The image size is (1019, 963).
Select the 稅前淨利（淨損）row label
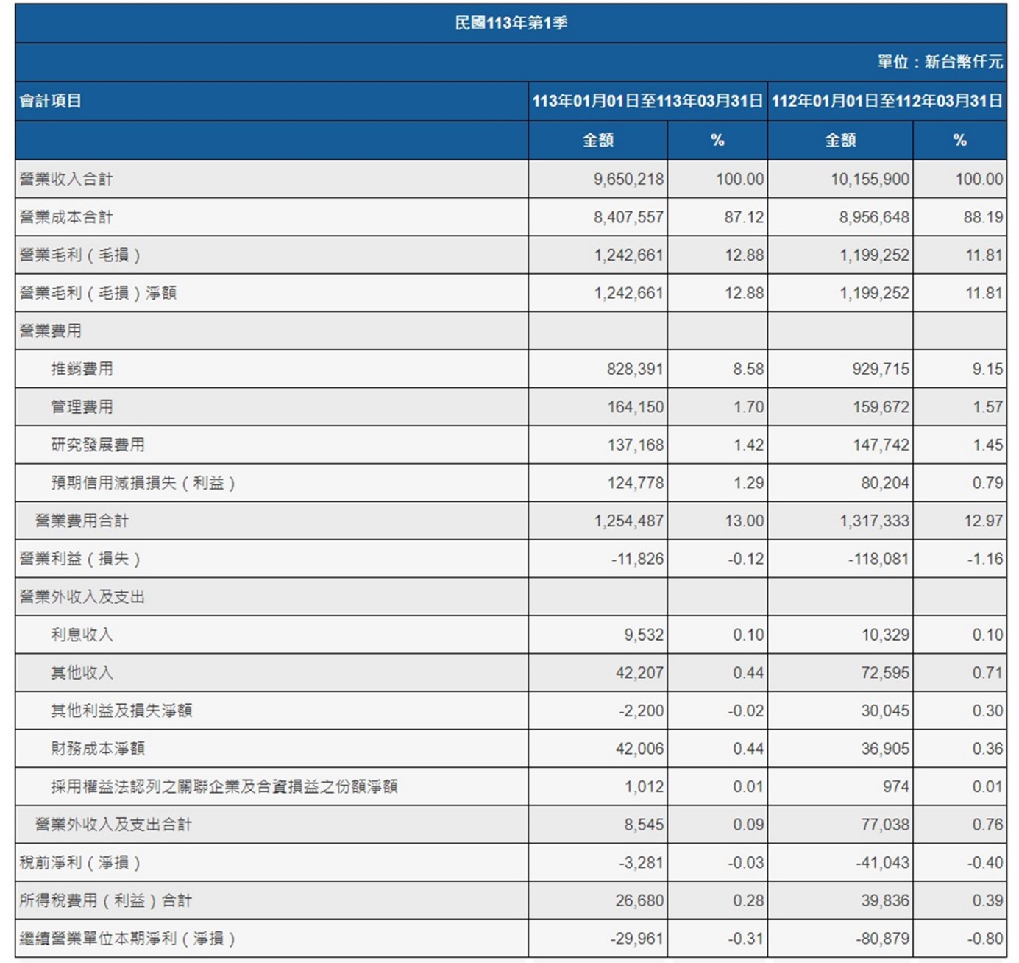(x=80, y=862)
